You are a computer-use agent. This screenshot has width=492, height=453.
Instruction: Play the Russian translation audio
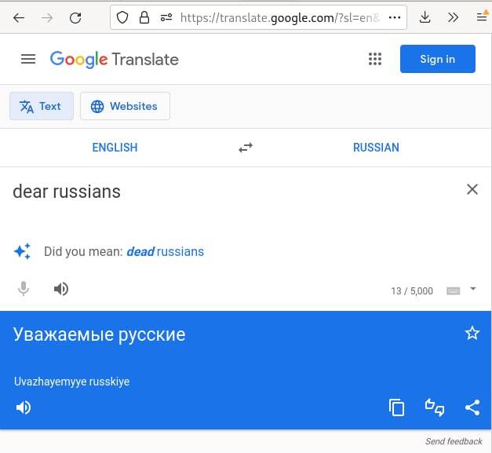tap(24, 407)
